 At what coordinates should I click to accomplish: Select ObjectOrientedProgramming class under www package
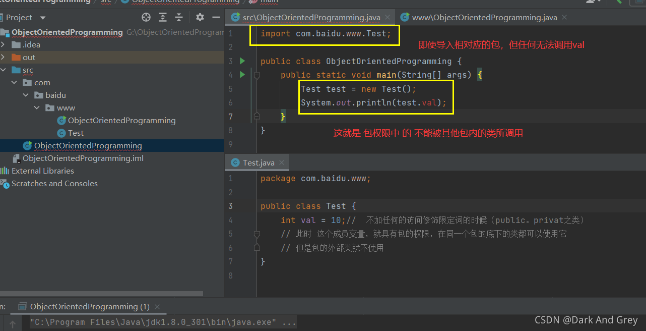point(121,121)
